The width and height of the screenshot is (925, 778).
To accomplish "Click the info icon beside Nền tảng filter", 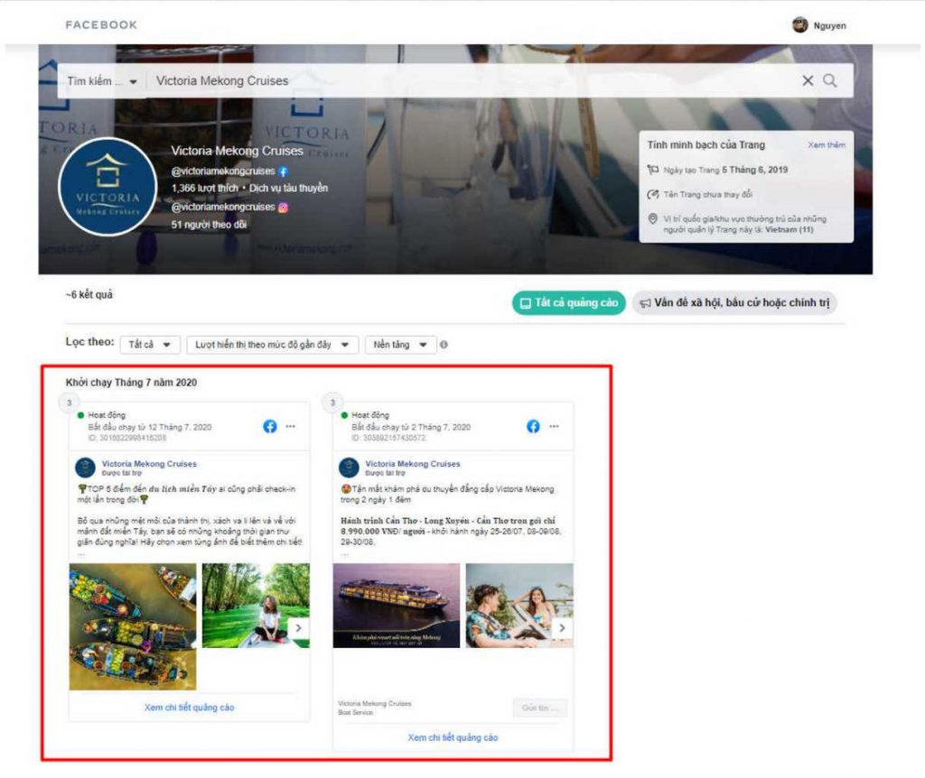I will pyautogui.click(x=444, y=345).
